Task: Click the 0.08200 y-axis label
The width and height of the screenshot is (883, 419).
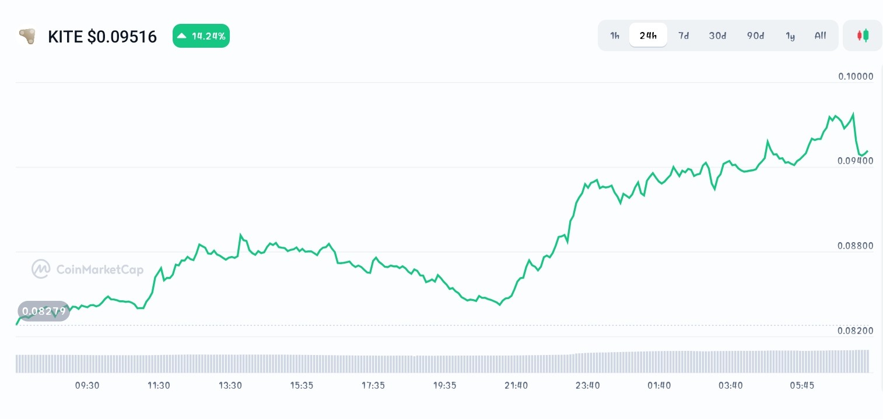Action: [856, 331]
